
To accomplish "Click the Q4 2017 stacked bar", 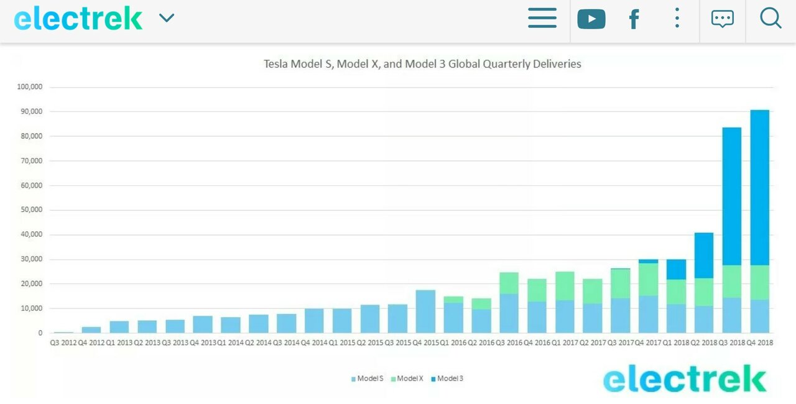I will pyautogui.click(x=649, y=296).
